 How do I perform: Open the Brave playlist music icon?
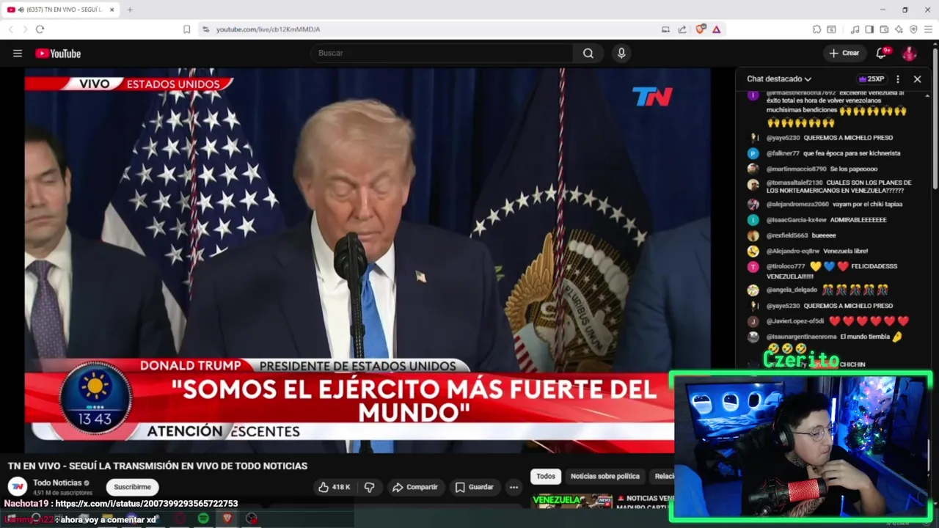855,29
